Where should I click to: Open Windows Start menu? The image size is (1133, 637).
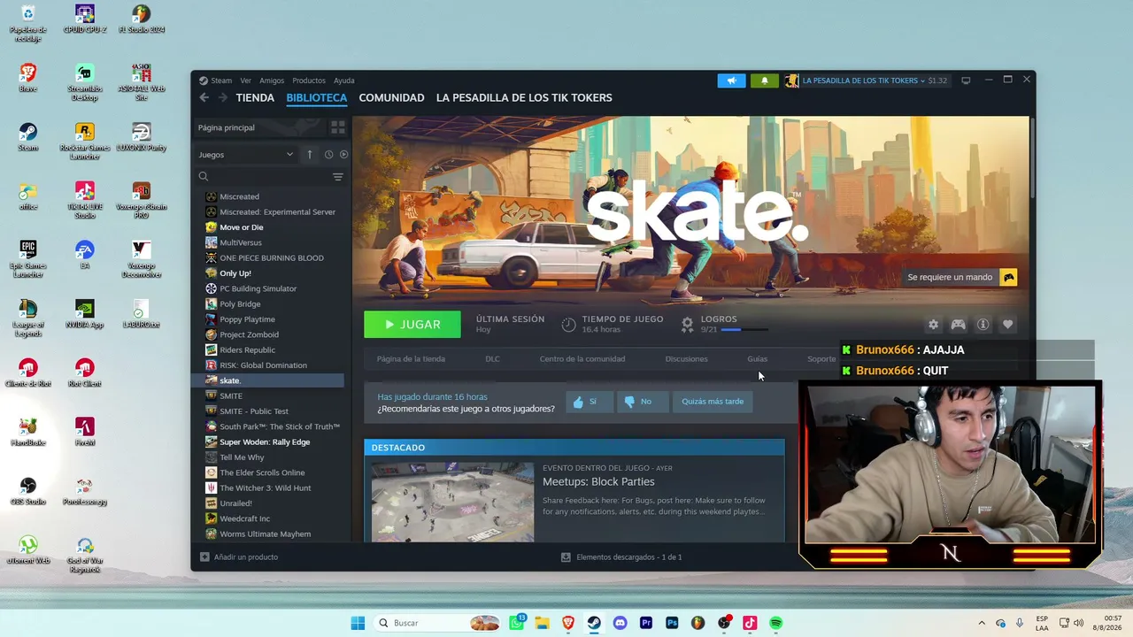click(358, 623)
